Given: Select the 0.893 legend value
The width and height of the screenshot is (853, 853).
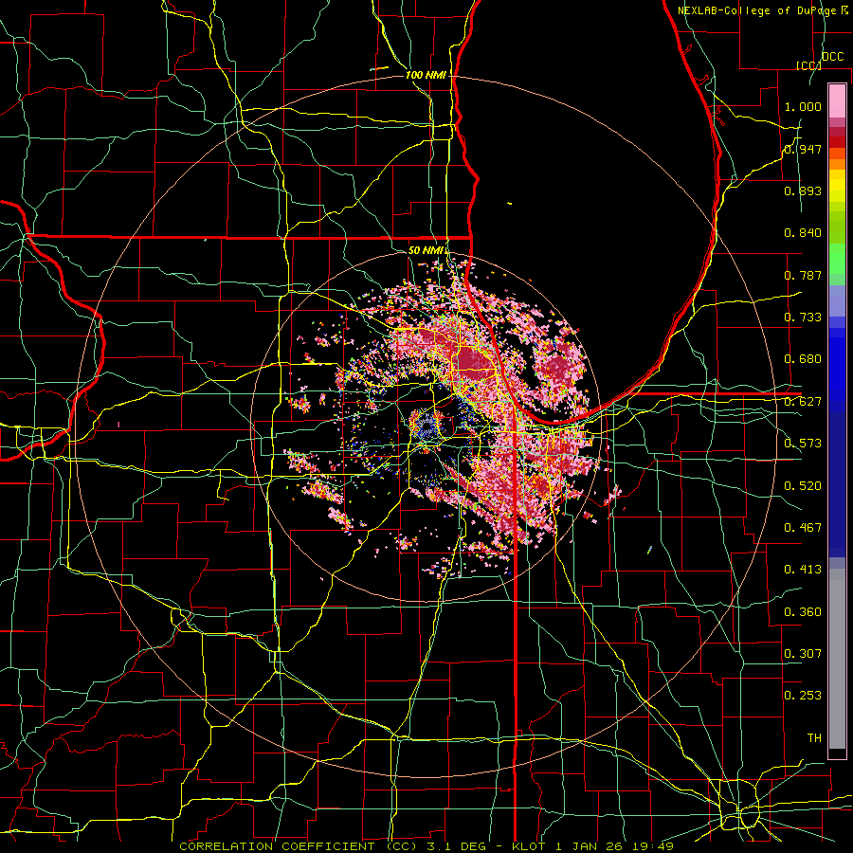Looking at the screenshot, I should tap(803, 191).
